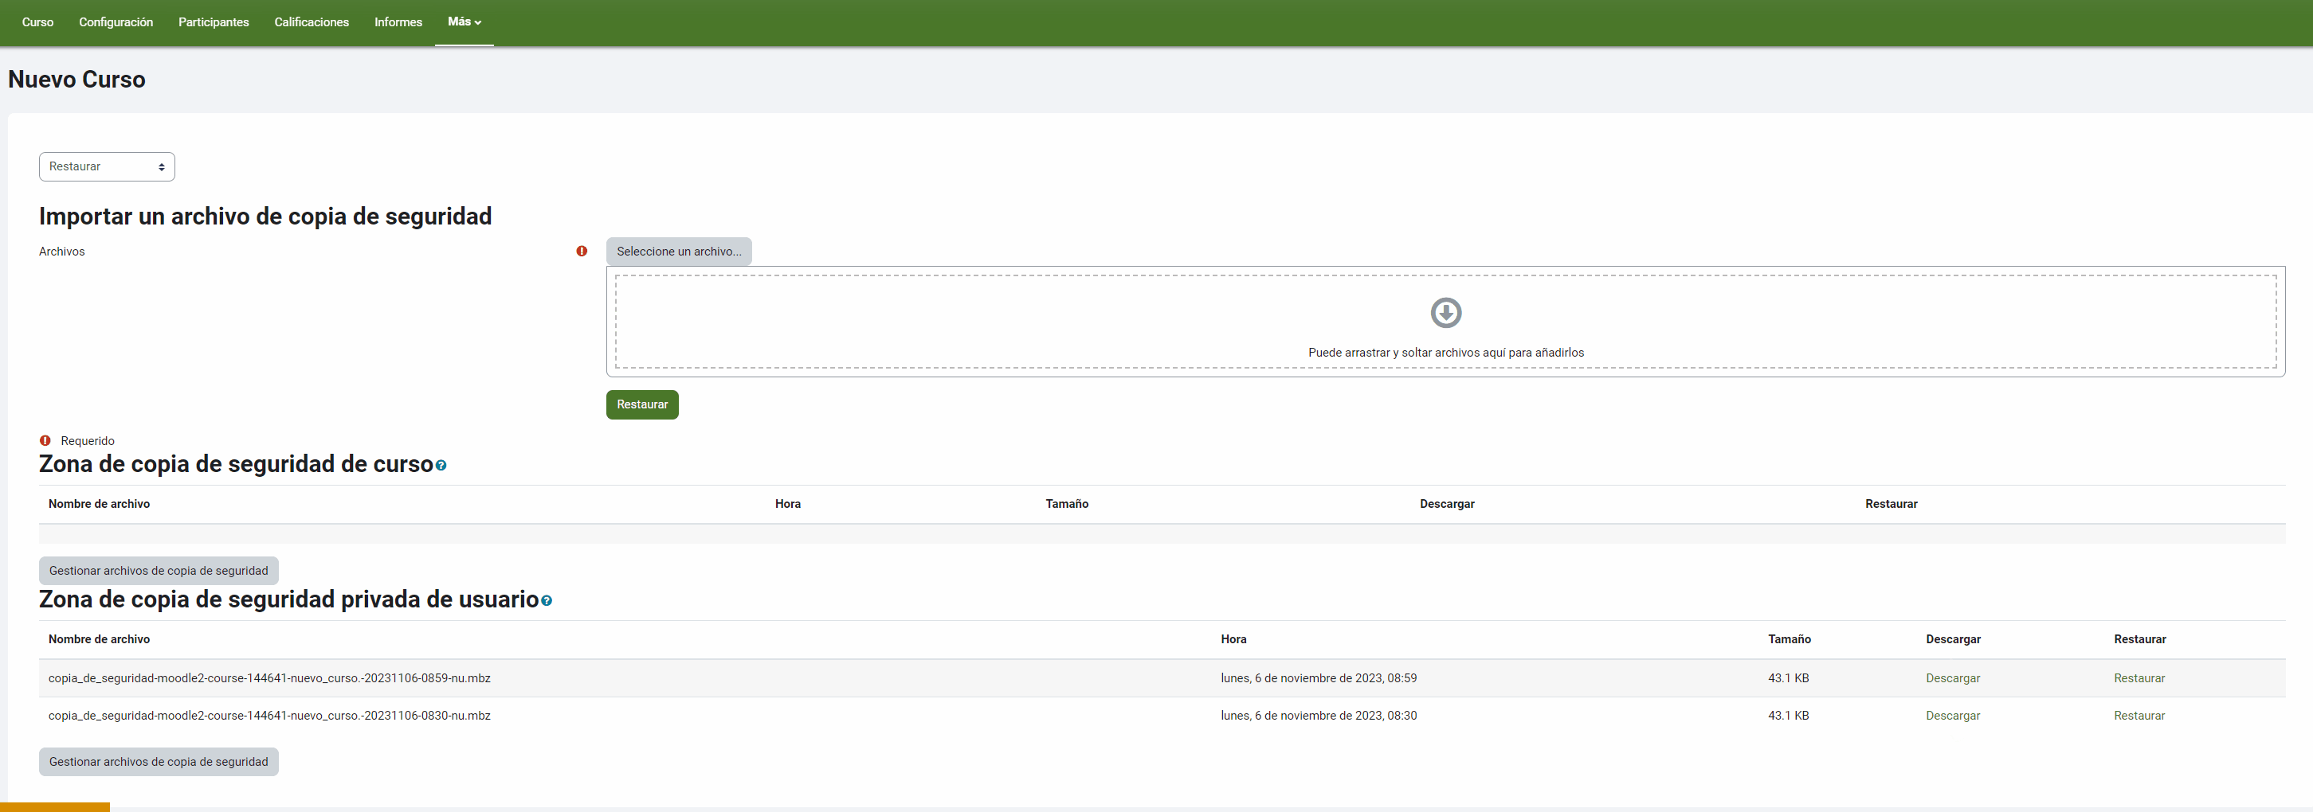Open the Participantes tab
The width and height of the screenshot is (2313, 812).
[214, 22]
